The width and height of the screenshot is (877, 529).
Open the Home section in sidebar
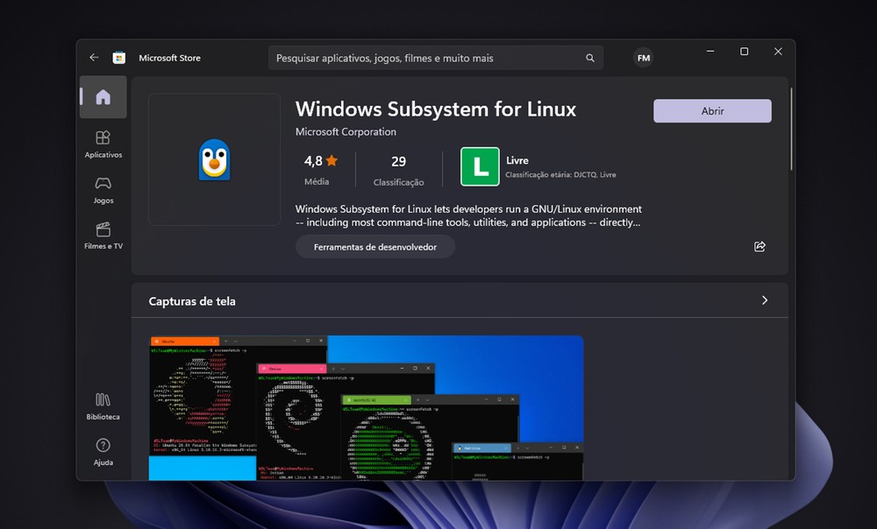pyautogui.click(x=103, y=97)
